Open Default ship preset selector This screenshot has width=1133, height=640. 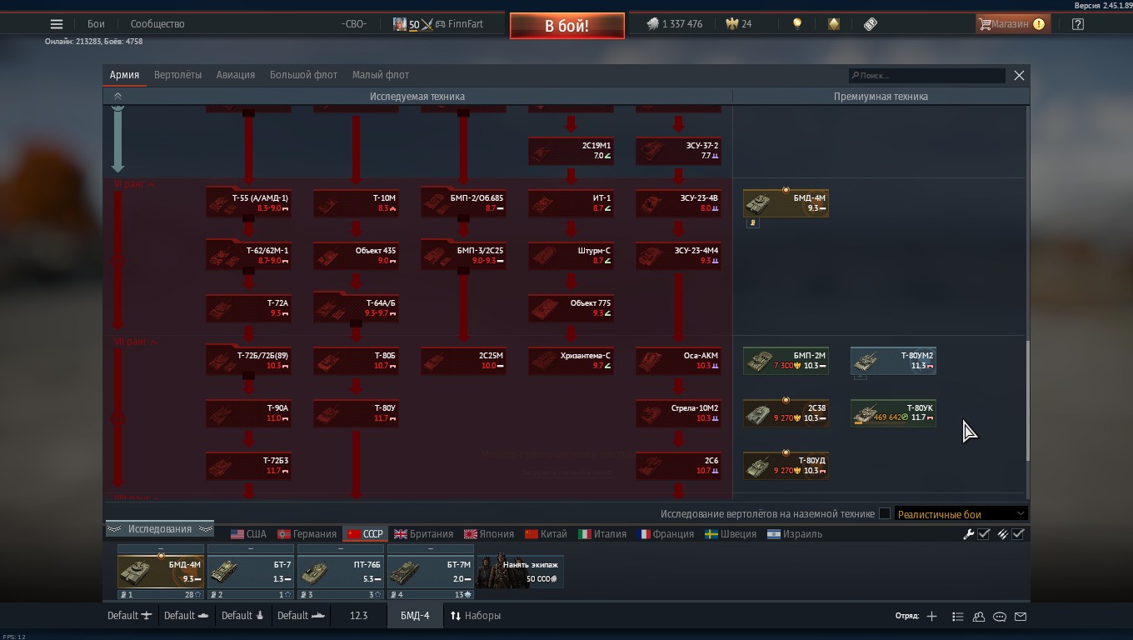point(301,616)
